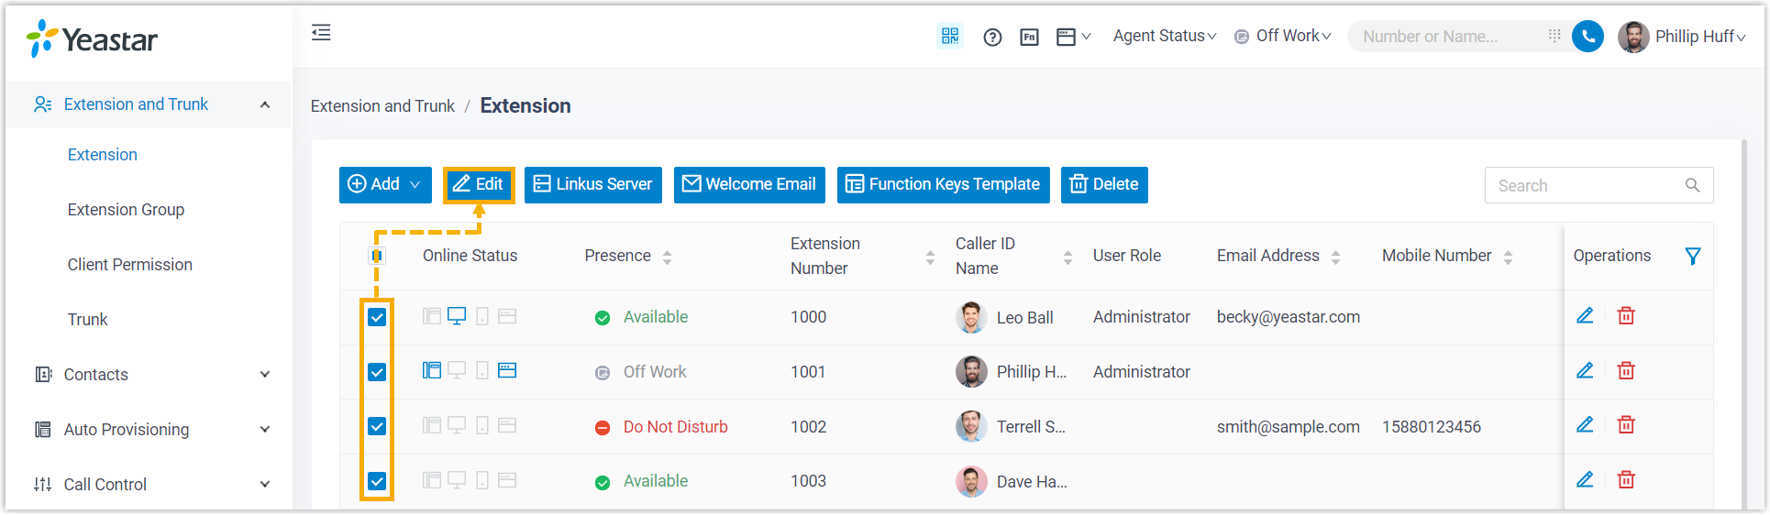Uncheck the checkbox for Phillip H. row
The image size is (1770, 515).
[x=377, y=372]
